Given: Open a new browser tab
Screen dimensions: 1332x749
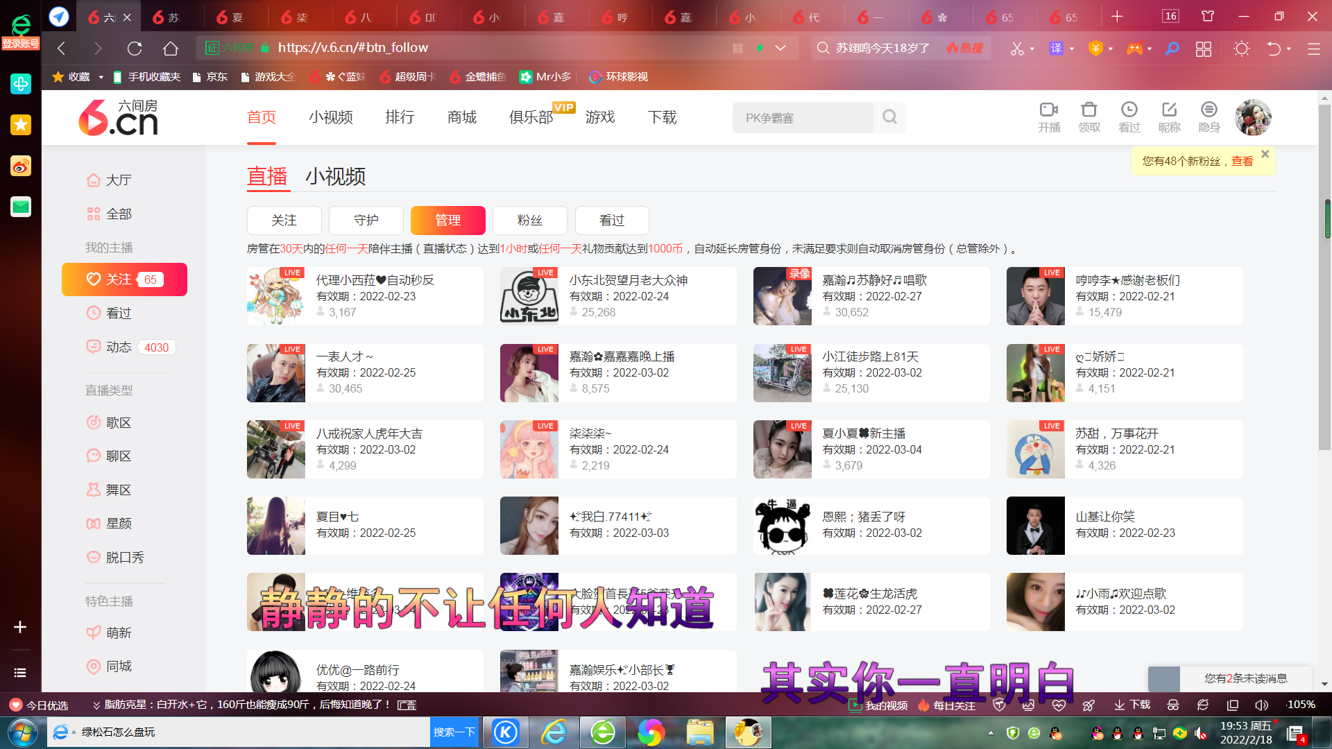Looking at the screenshot, I should tap(1117, 17).
